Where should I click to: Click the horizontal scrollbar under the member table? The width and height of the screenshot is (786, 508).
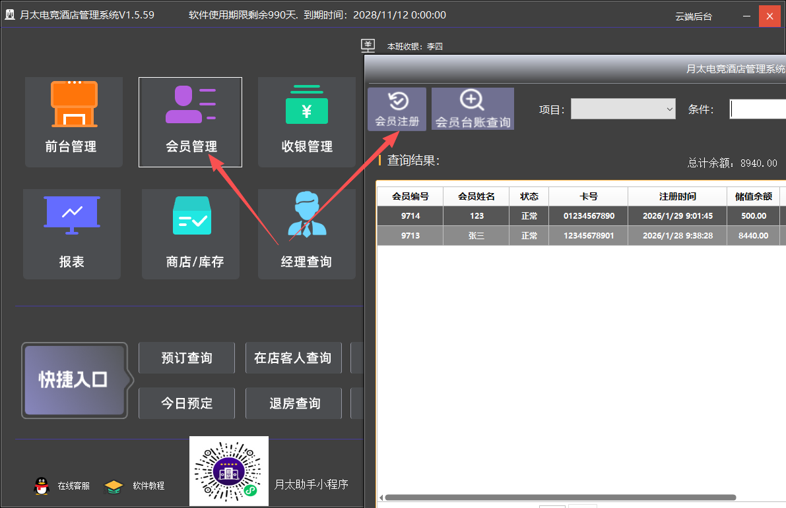pos(560,497)
